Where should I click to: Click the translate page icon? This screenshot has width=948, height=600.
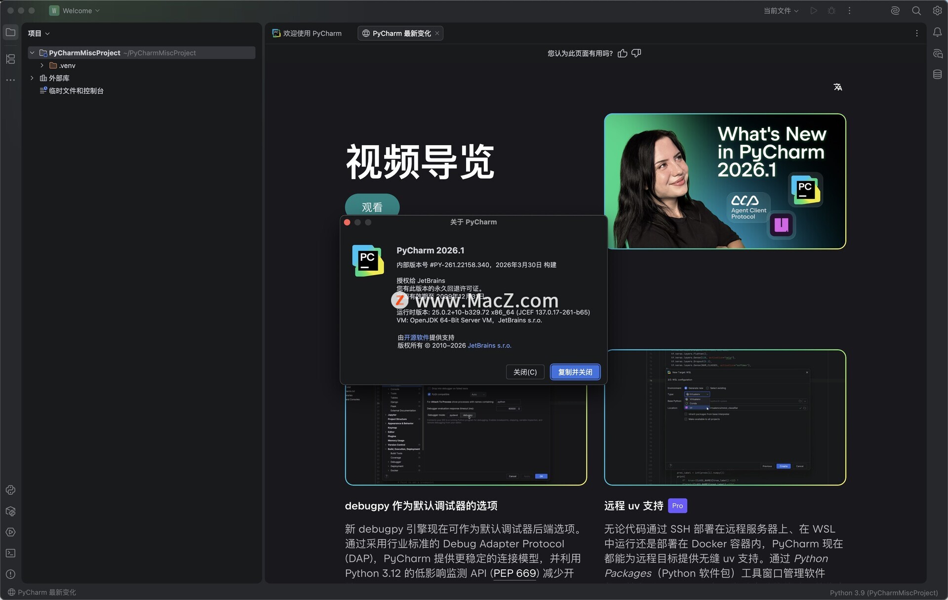tap(837, 87)
